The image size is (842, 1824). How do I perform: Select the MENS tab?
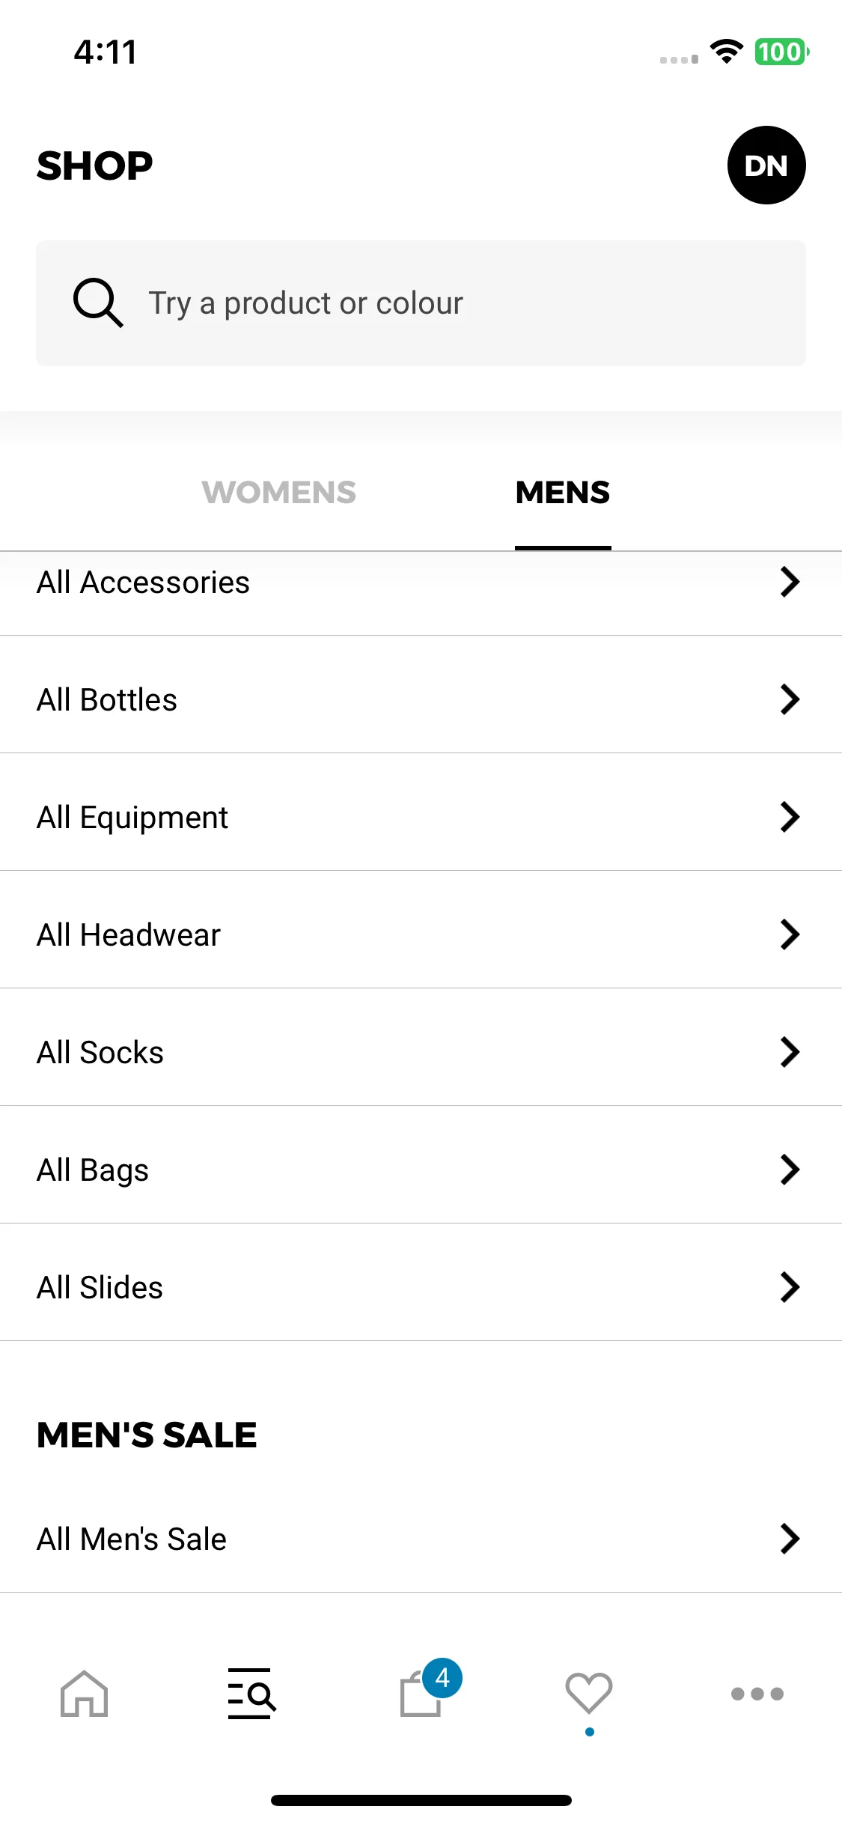coord(563,493)
